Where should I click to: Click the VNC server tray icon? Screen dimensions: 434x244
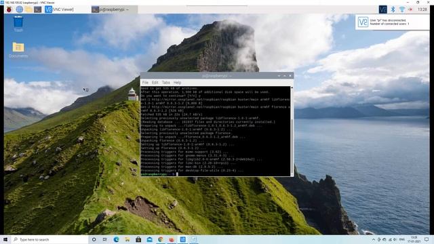[382, 9]
